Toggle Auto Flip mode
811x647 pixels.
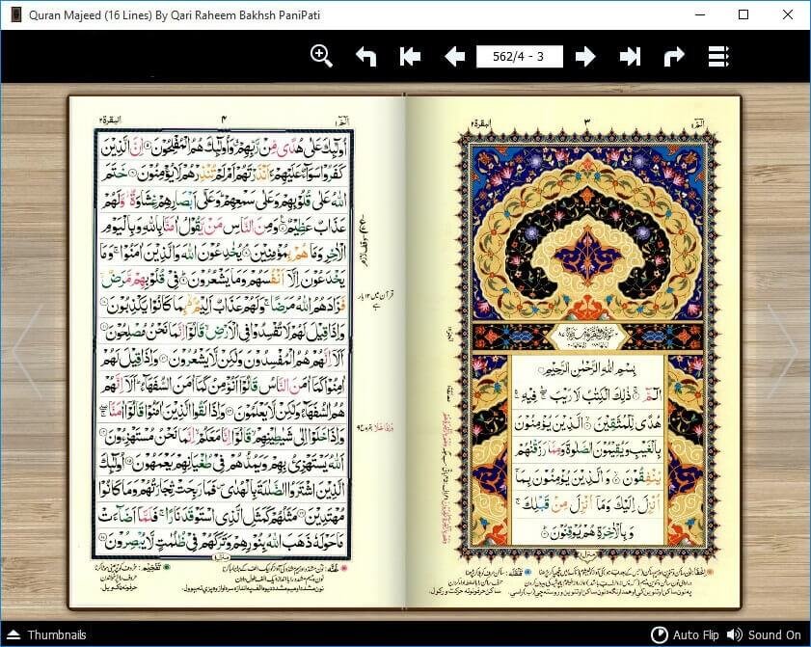pos(685,634)
